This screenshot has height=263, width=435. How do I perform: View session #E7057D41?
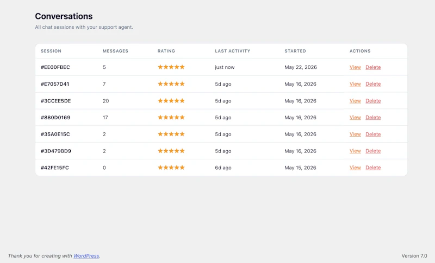[x=355, y=84]
